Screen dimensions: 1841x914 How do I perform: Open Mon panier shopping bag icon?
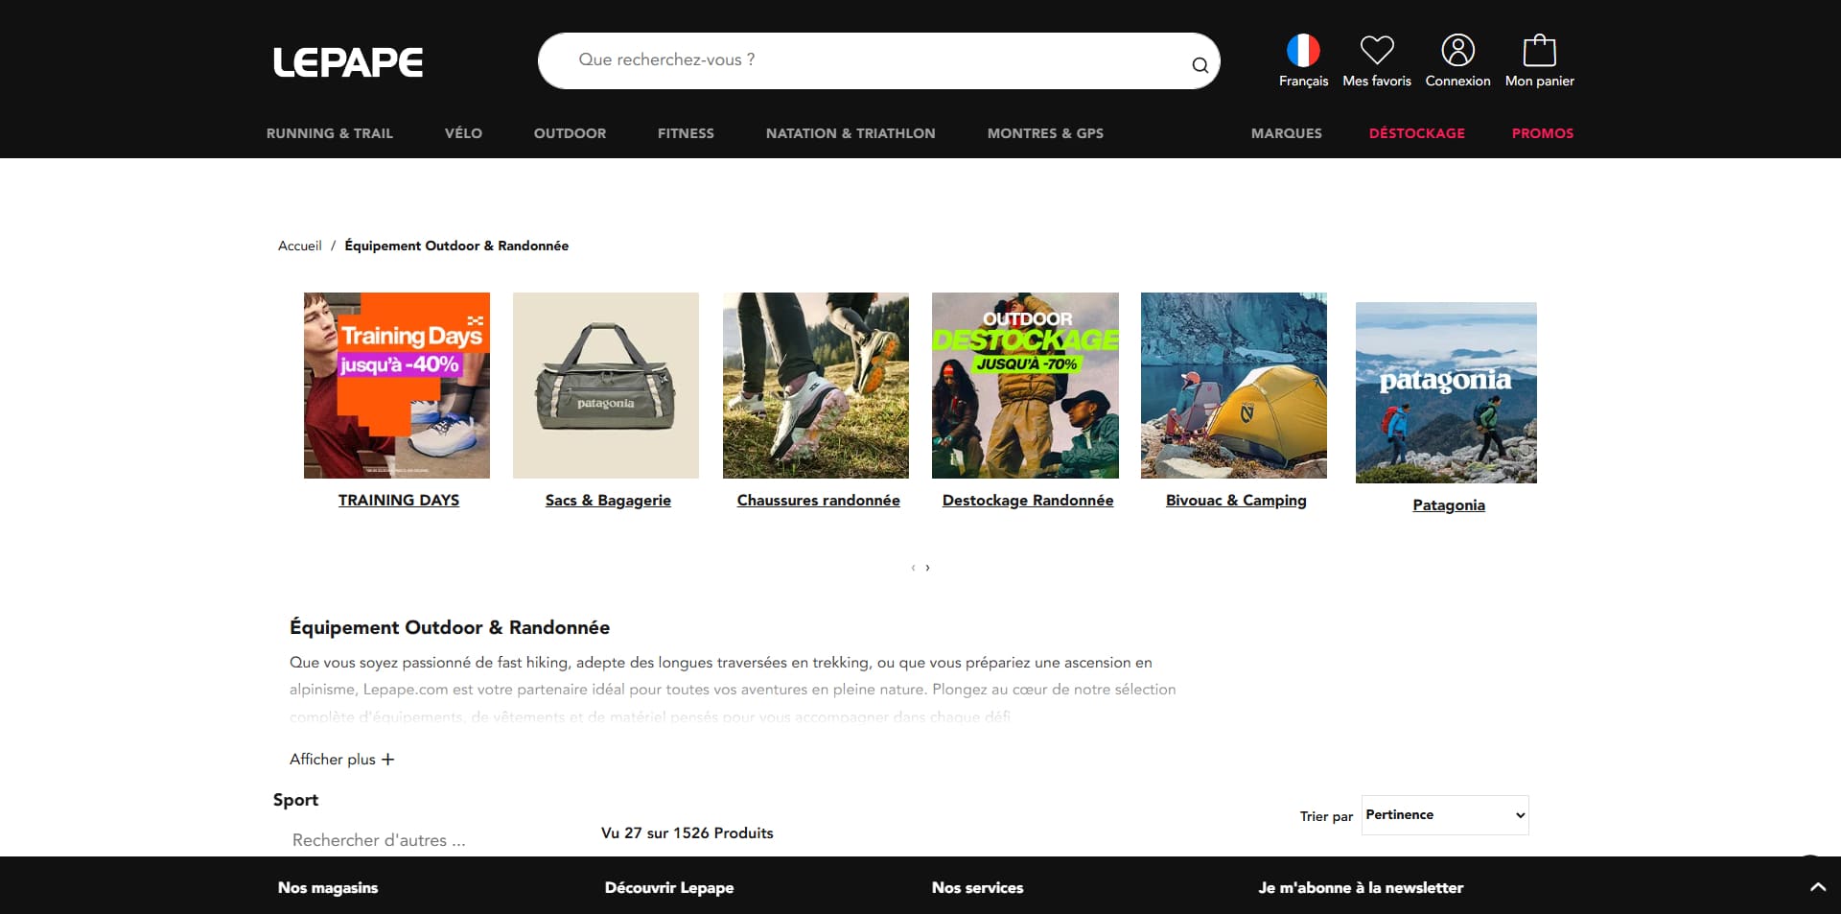click(1539, 50)
